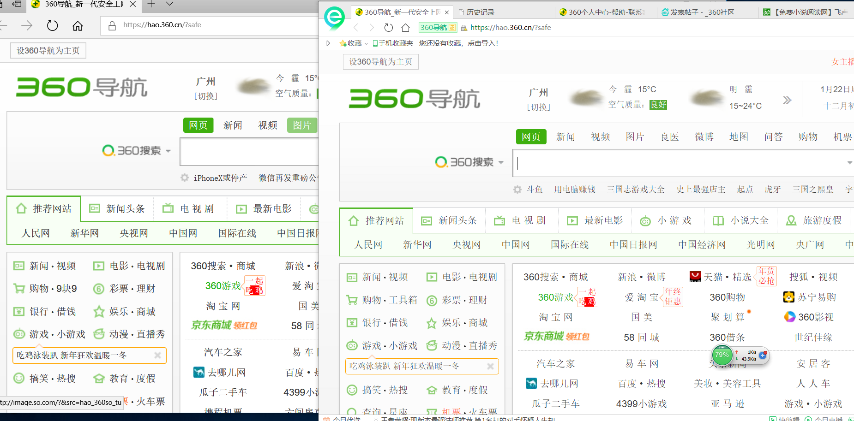Open 推荐网站 home icon tab right window
The image size is (854, 421).
coord(376,221)
